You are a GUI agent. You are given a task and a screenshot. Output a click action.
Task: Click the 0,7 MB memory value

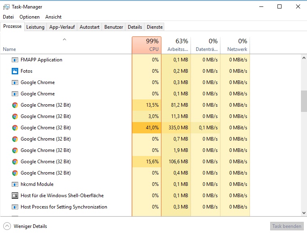(181, 139)
